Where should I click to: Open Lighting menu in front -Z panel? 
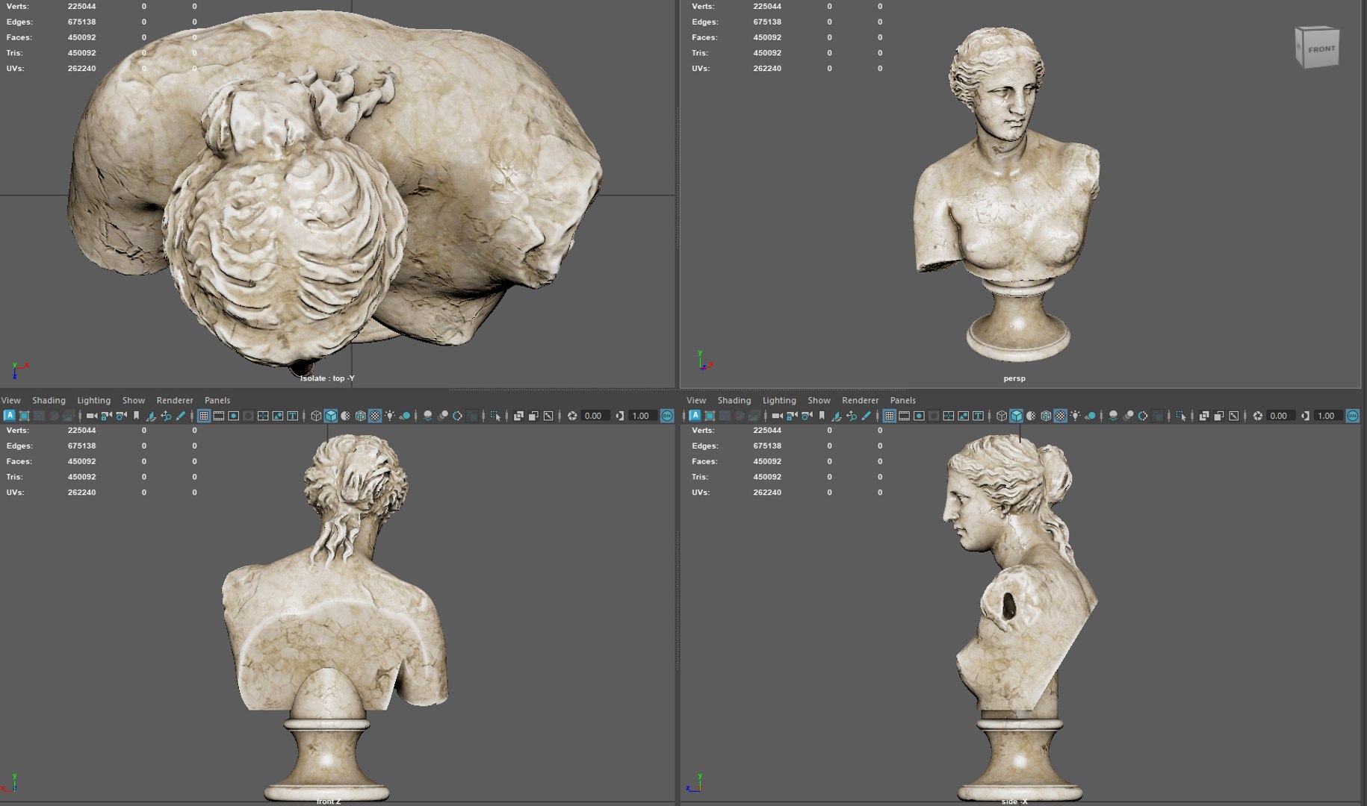[93, 400]
